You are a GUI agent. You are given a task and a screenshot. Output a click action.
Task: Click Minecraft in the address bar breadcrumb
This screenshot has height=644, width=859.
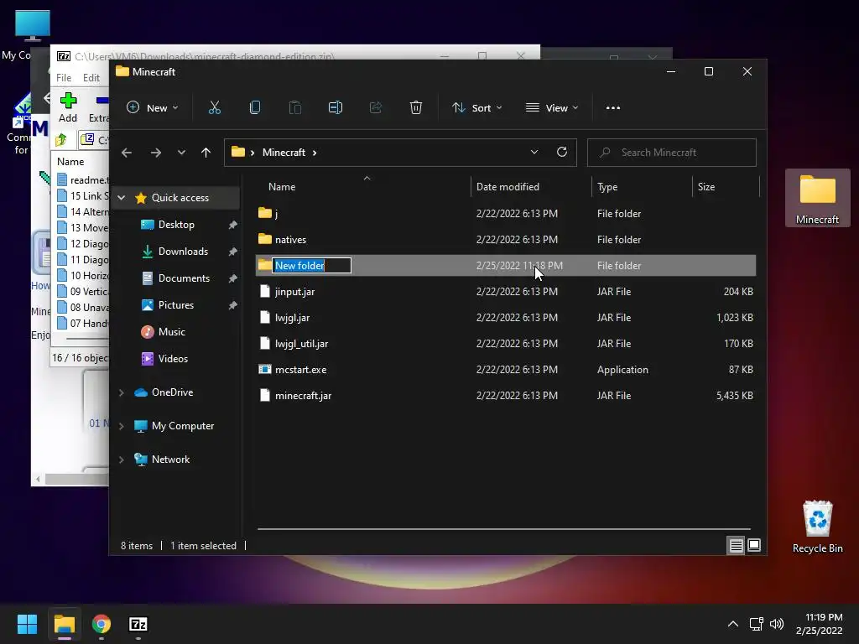[x=284, y=153]
